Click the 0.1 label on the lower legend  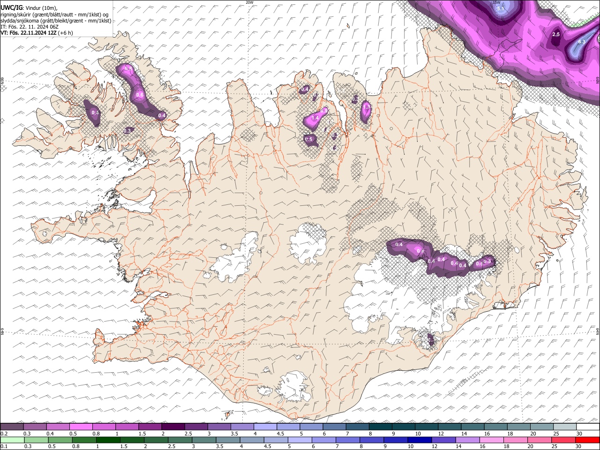3,446
